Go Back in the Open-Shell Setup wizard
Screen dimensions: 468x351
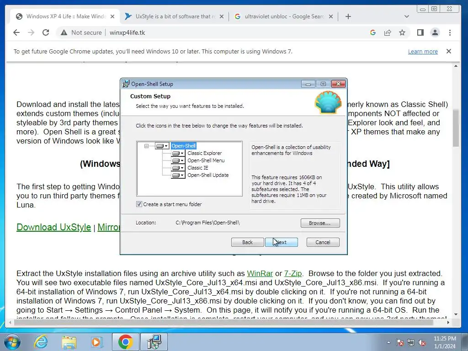[x=247, y=242]
